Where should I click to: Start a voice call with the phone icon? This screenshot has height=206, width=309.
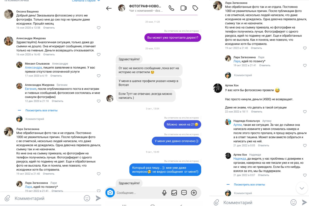[171, 8]
